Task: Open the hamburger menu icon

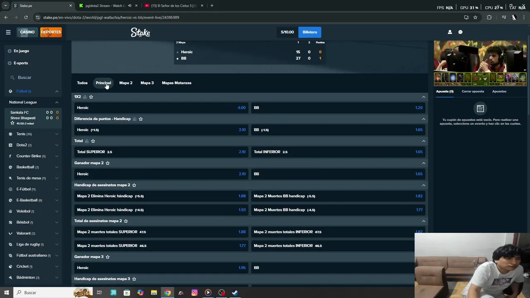Action: pyautogui.click(x=8, y=32)
